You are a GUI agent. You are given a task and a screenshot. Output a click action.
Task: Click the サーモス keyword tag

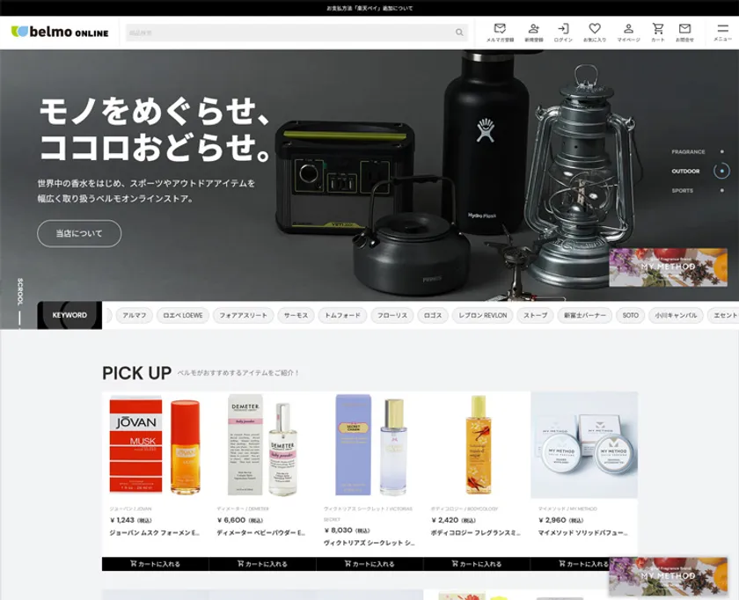[296, 315]
